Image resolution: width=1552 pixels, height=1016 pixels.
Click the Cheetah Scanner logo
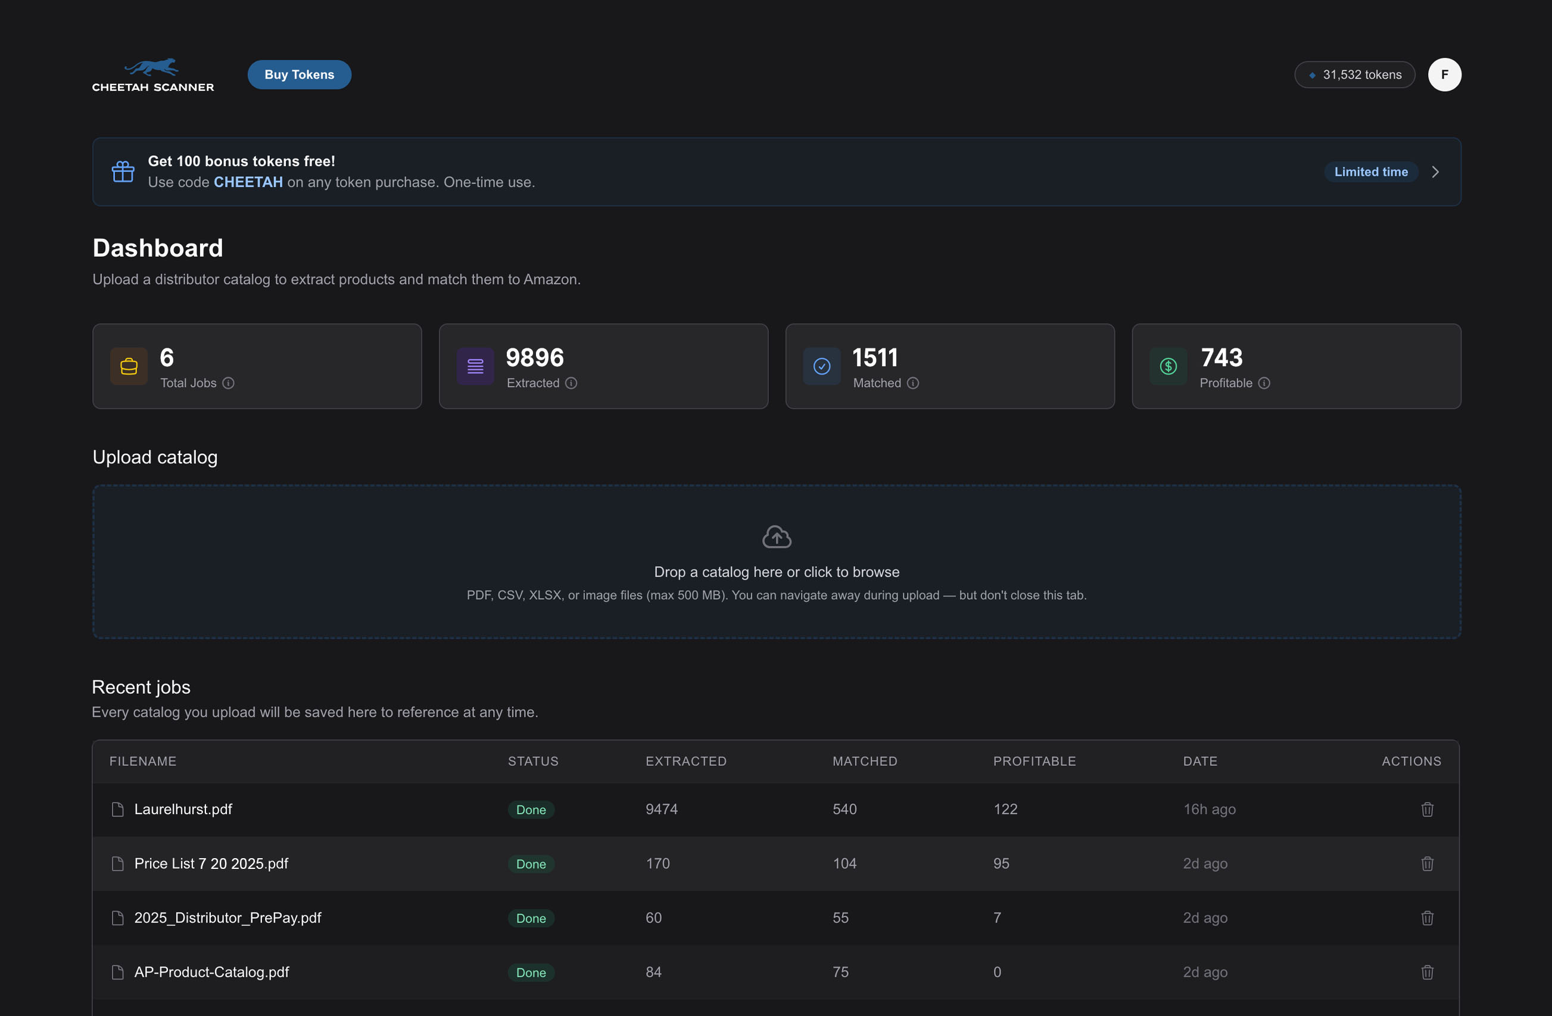click(152, 75)
